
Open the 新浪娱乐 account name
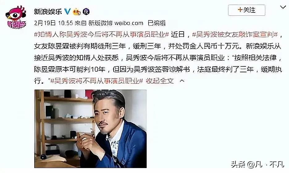(x=48, y=12)
